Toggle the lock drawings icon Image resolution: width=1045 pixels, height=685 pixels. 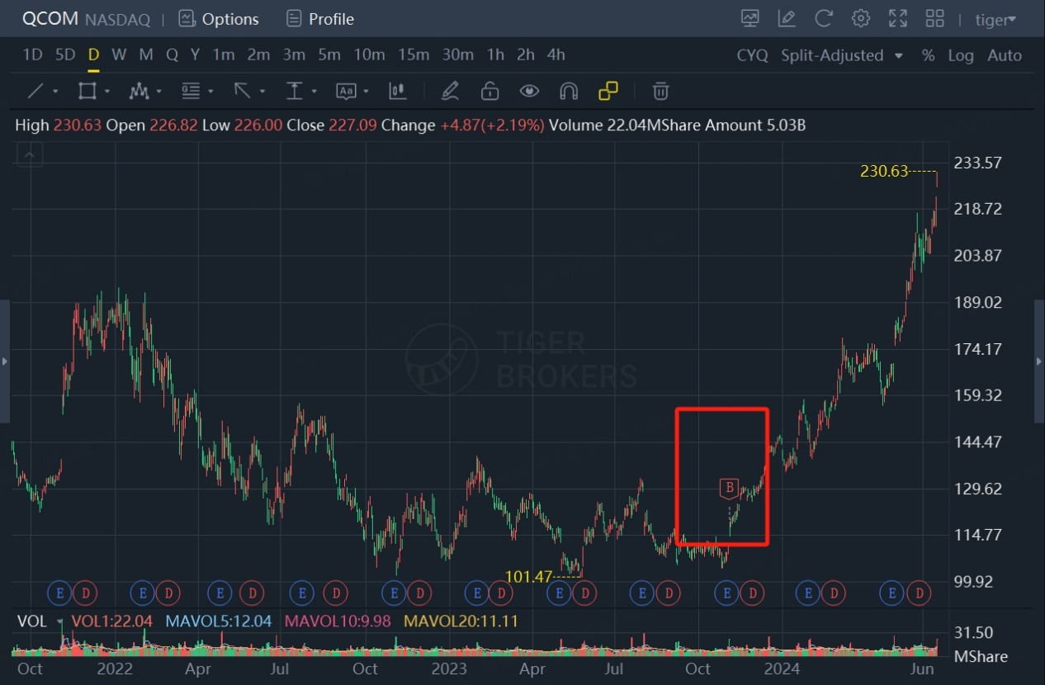pyautogui.click(x=490, y=91)
